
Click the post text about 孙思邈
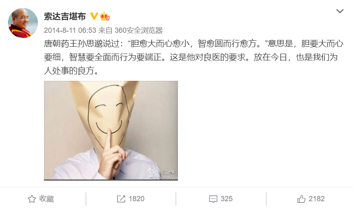click(x=193, y=57)
